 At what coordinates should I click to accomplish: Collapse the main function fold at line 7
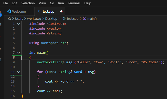point(19,53)
